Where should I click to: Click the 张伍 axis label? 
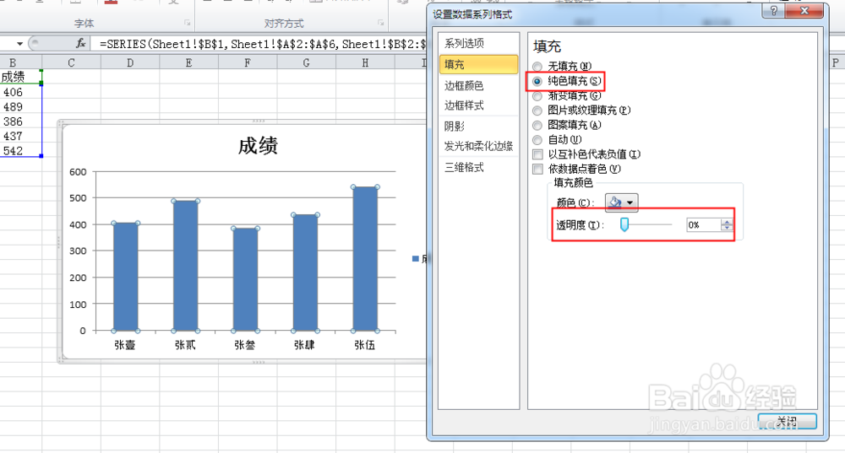pos(365,345)
